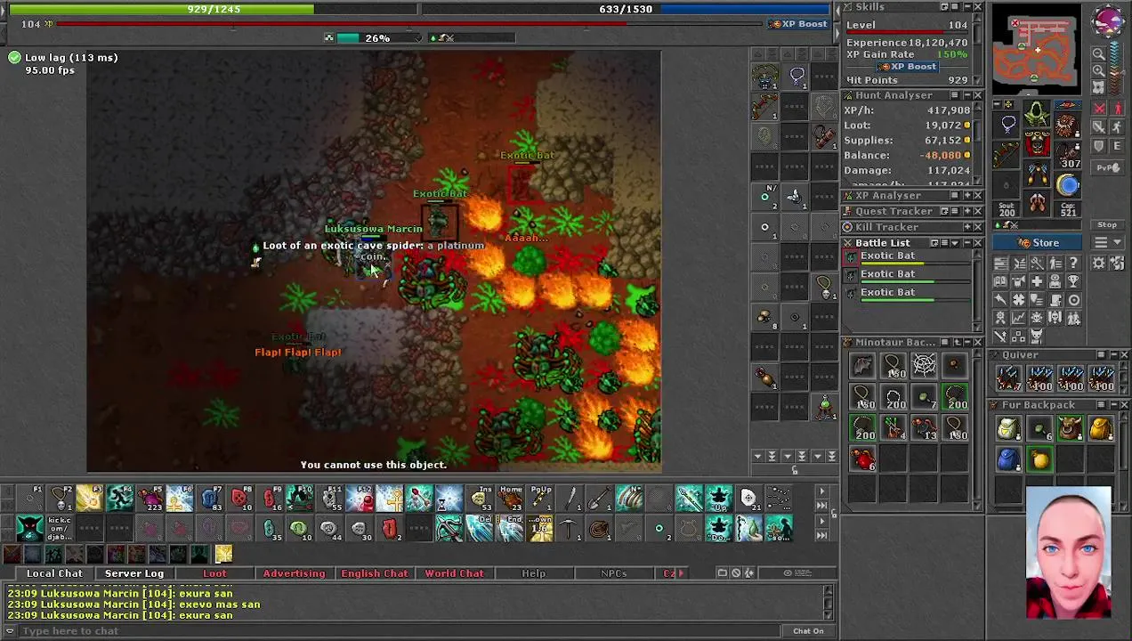
Task: Open the analytics chart control button
Action: click(1018, 317)
